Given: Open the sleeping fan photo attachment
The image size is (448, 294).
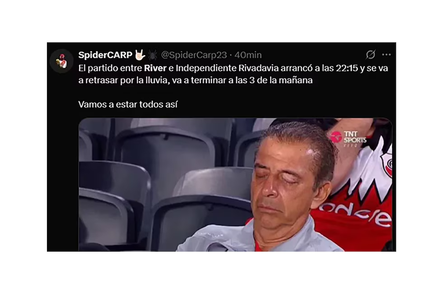Looking at the screenshot, I should 235,185.
